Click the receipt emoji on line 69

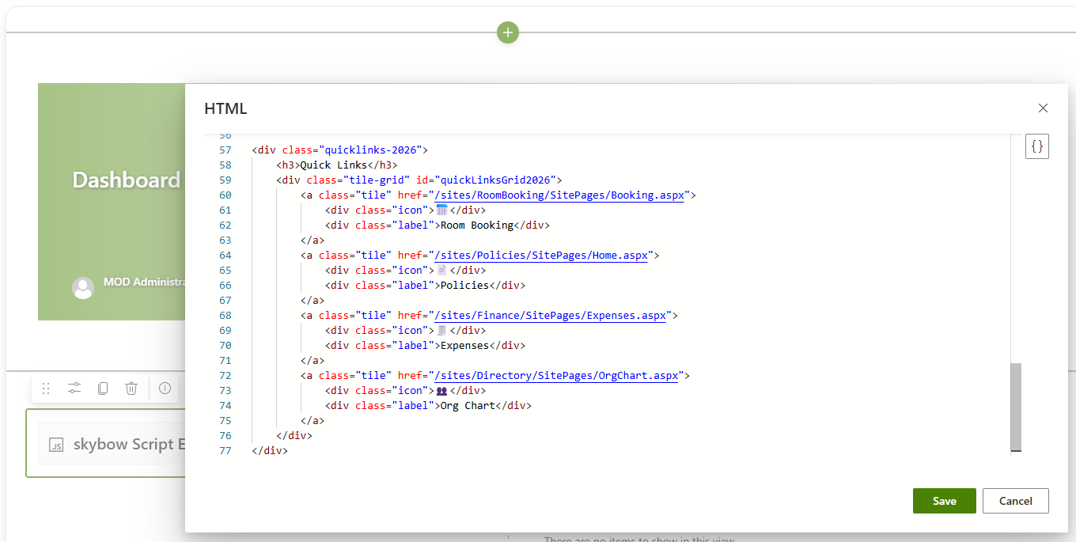pyautogui.click(x=442, y=330)
